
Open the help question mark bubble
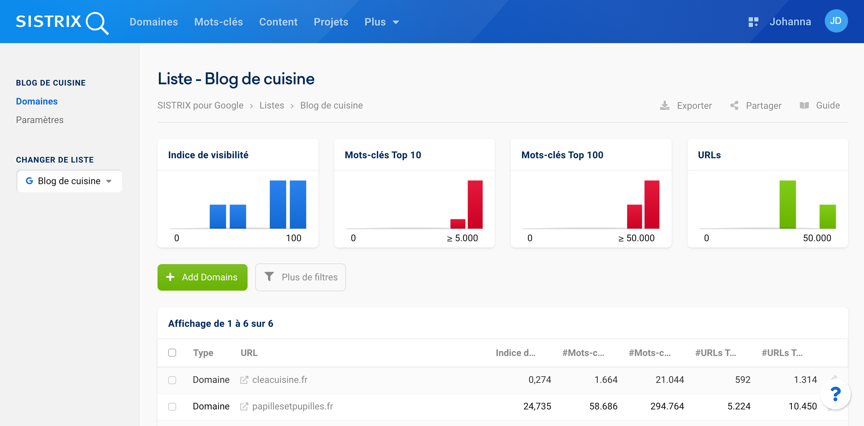835,394
